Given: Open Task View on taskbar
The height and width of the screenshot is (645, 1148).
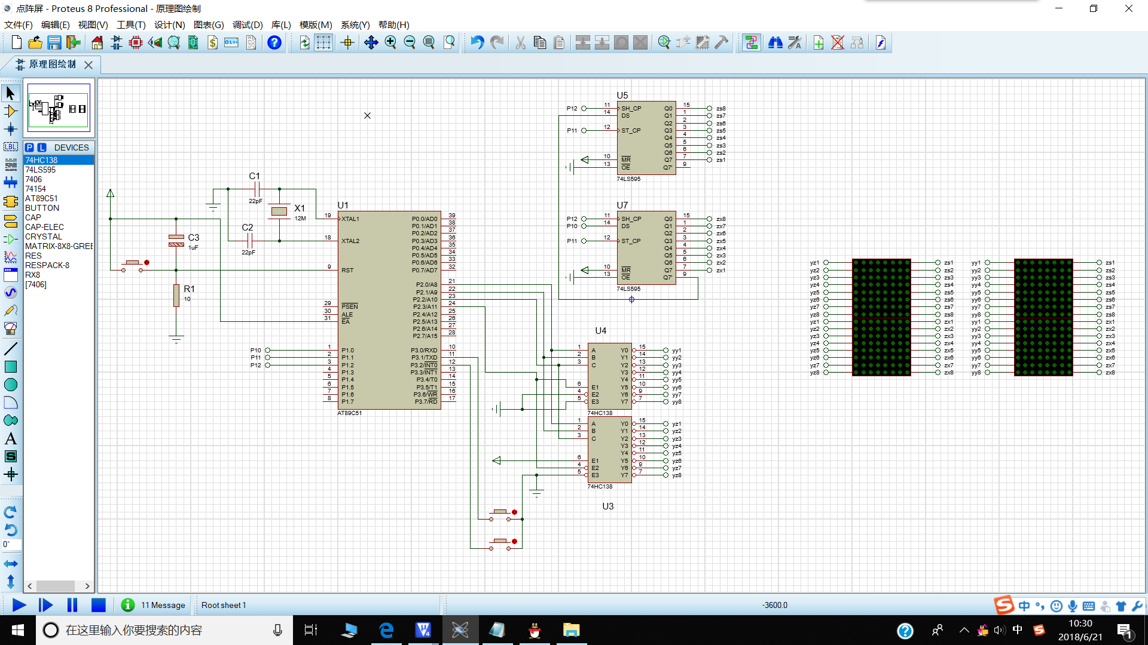Looking at the screenshot, I should tap(311, 630).
